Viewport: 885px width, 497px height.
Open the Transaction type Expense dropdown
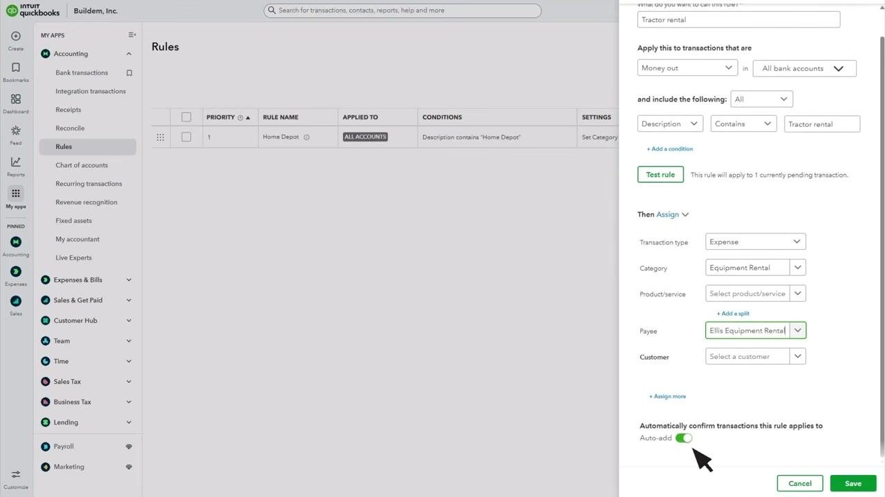click(756, 242)
